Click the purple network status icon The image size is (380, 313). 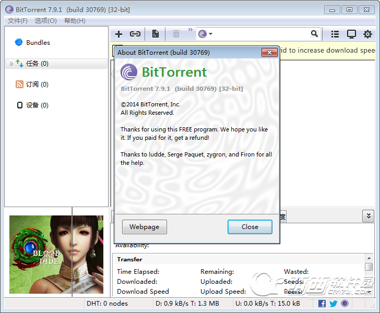[345, 303]
